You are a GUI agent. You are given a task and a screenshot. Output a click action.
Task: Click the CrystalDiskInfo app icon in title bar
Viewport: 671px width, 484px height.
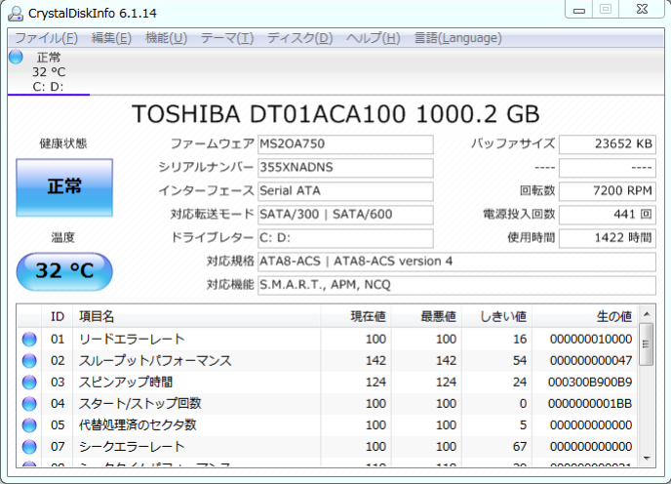coord(16,14)
